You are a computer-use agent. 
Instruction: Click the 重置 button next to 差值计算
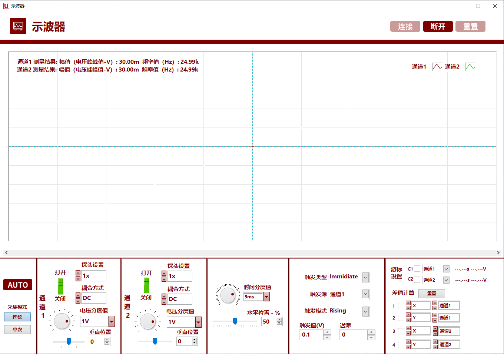tap(432, 293)
